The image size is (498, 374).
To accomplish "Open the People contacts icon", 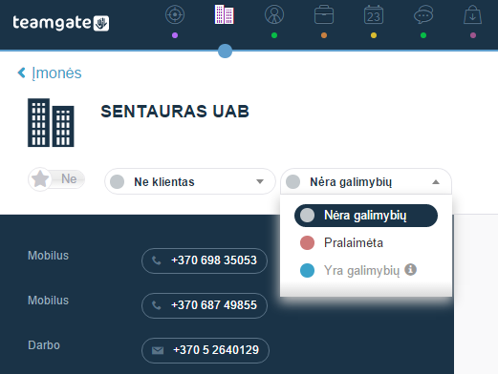I will coord(274,15).
